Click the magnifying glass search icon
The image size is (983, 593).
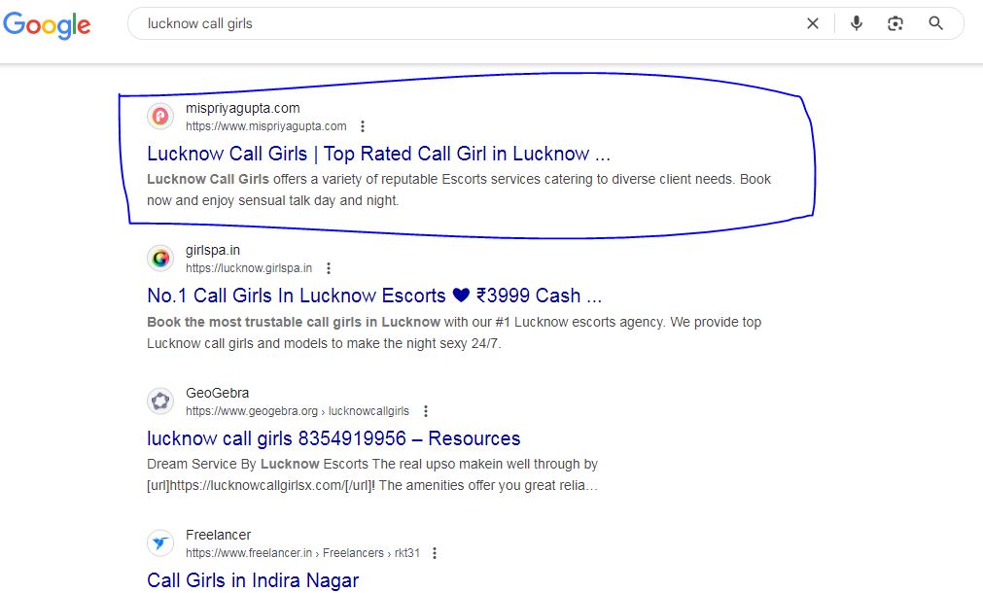tap(935, 22)
